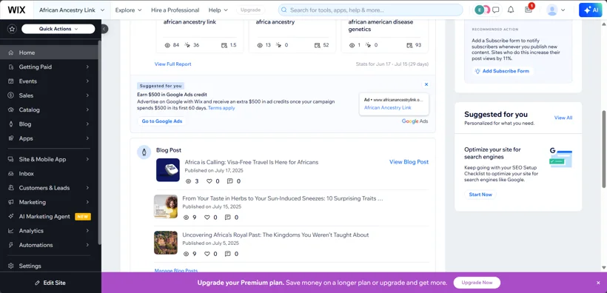Collapse the sidebar with the arrow button
Image resolution: width=607 pixels, height=293 pixels.
(104, 29)
